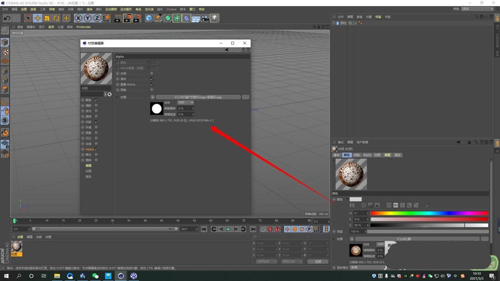The width and height of the screenshot is (500, 281).
Task: Activate the Rotate tool icon
Action: (57, 18)
